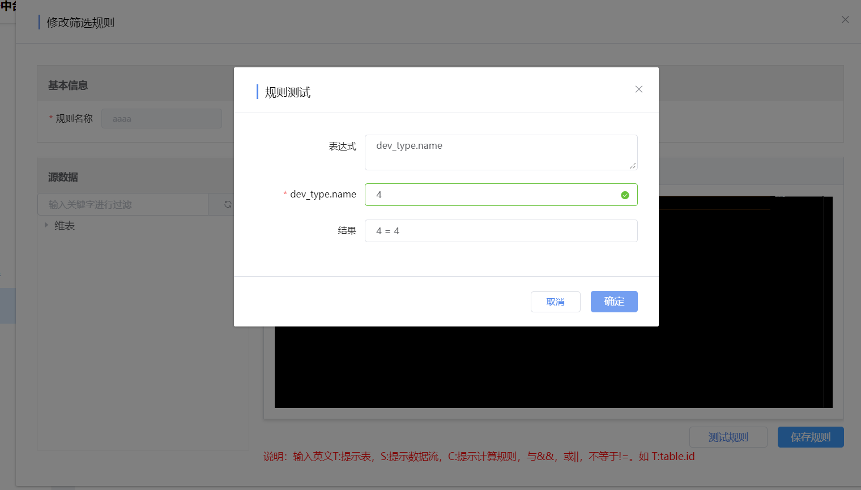The image size is (861, 490).
Task: Close the 修改筛选规则 panel
Action: [x=845, y=20]
